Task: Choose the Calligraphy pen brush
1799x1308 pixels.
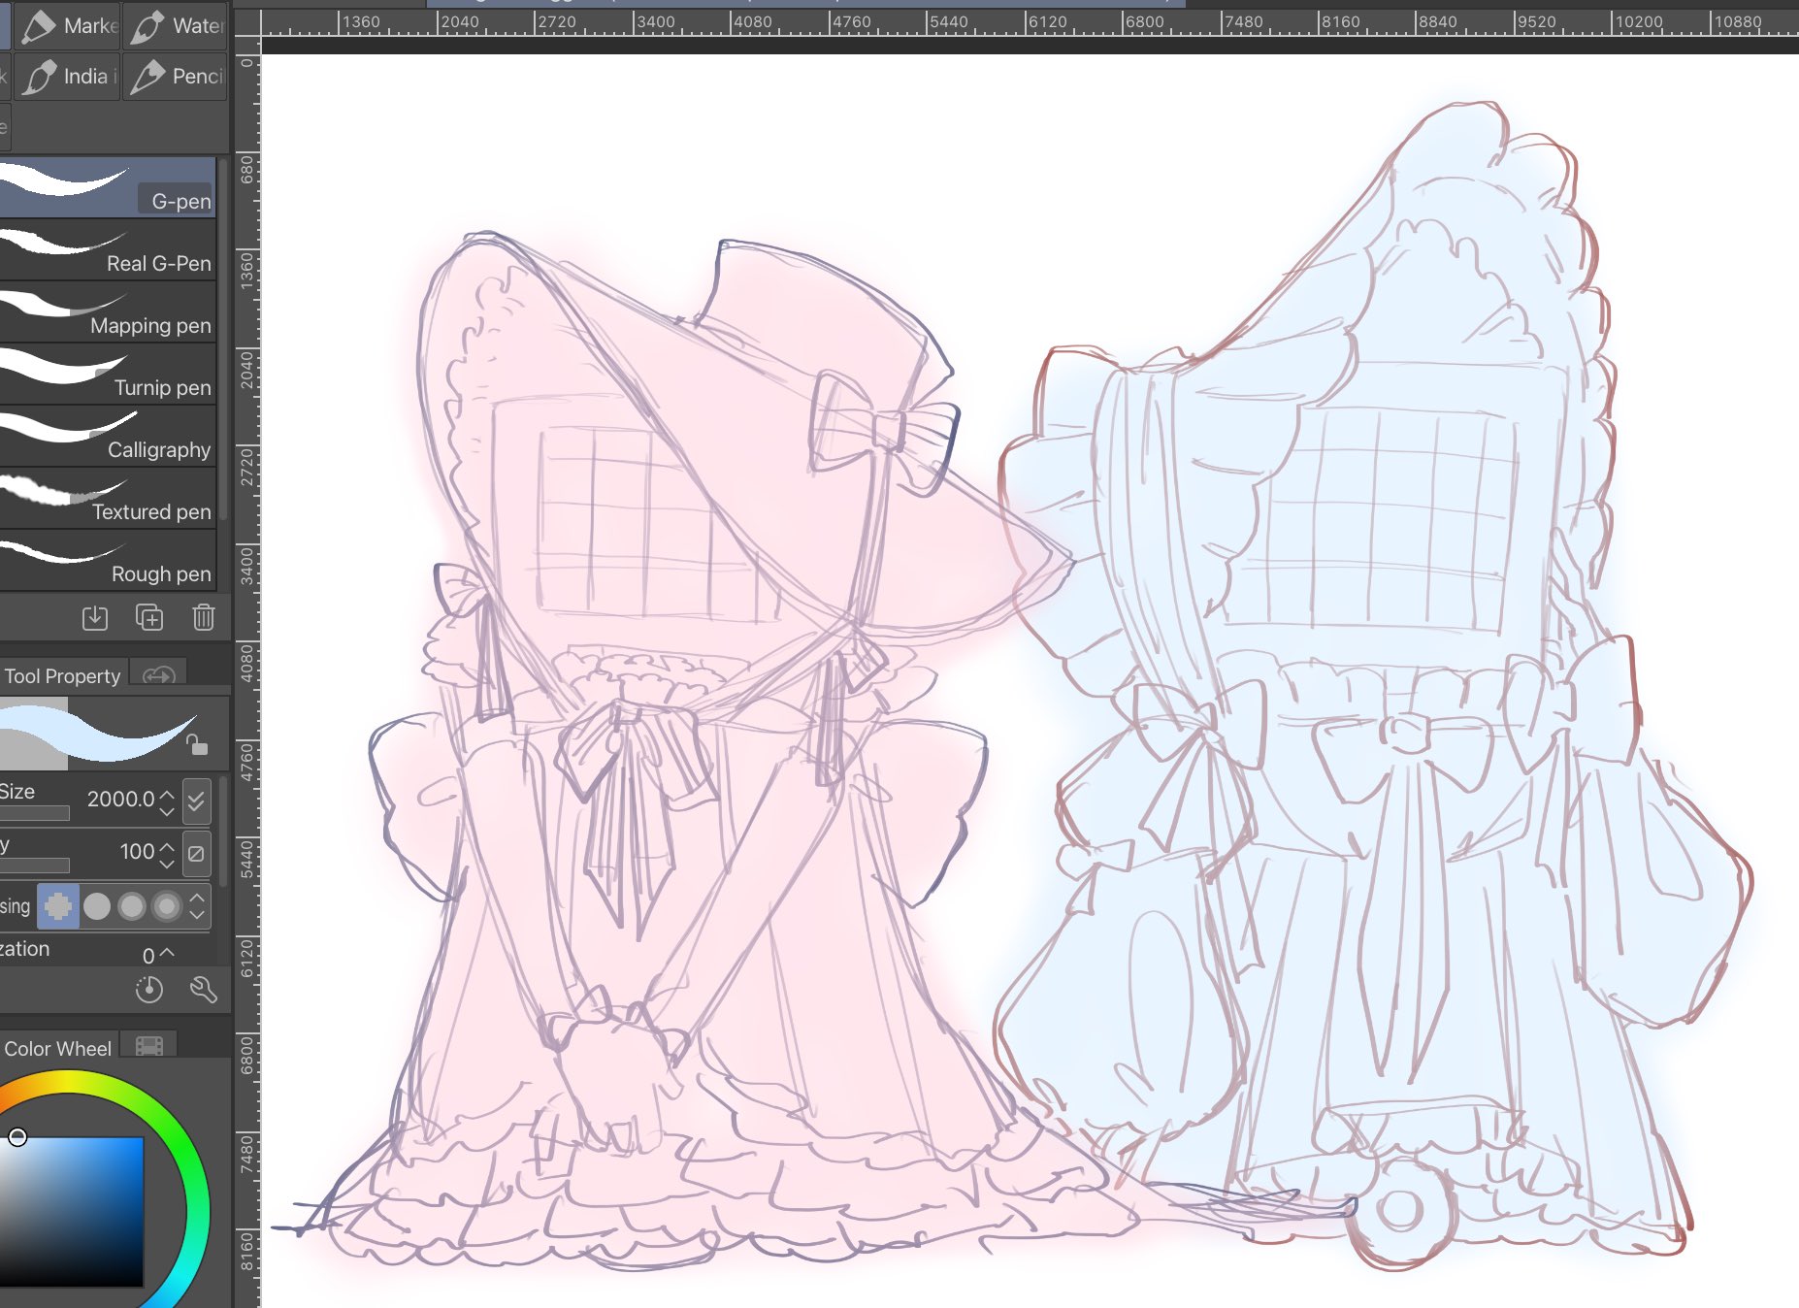Action: (107, 437)
